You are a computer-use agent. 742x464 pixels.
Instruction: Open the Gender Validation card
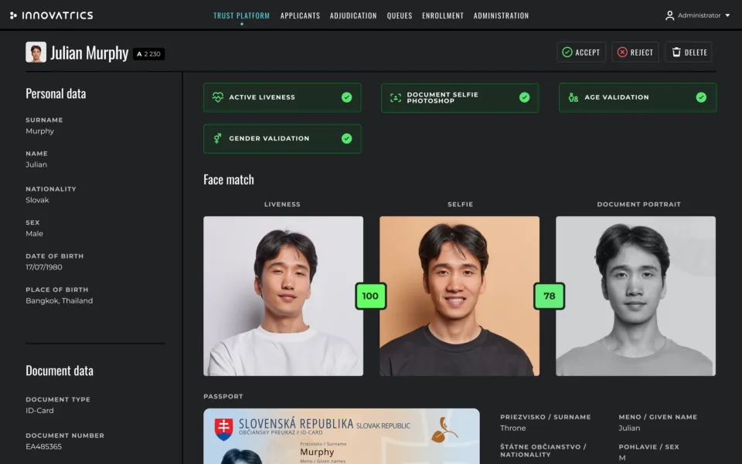[x=282, y=138]
